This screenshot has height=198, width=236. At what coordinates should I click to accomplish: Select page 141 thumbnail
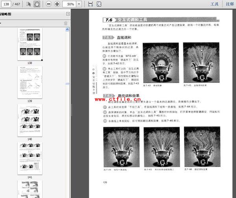[x=29, y=158]
